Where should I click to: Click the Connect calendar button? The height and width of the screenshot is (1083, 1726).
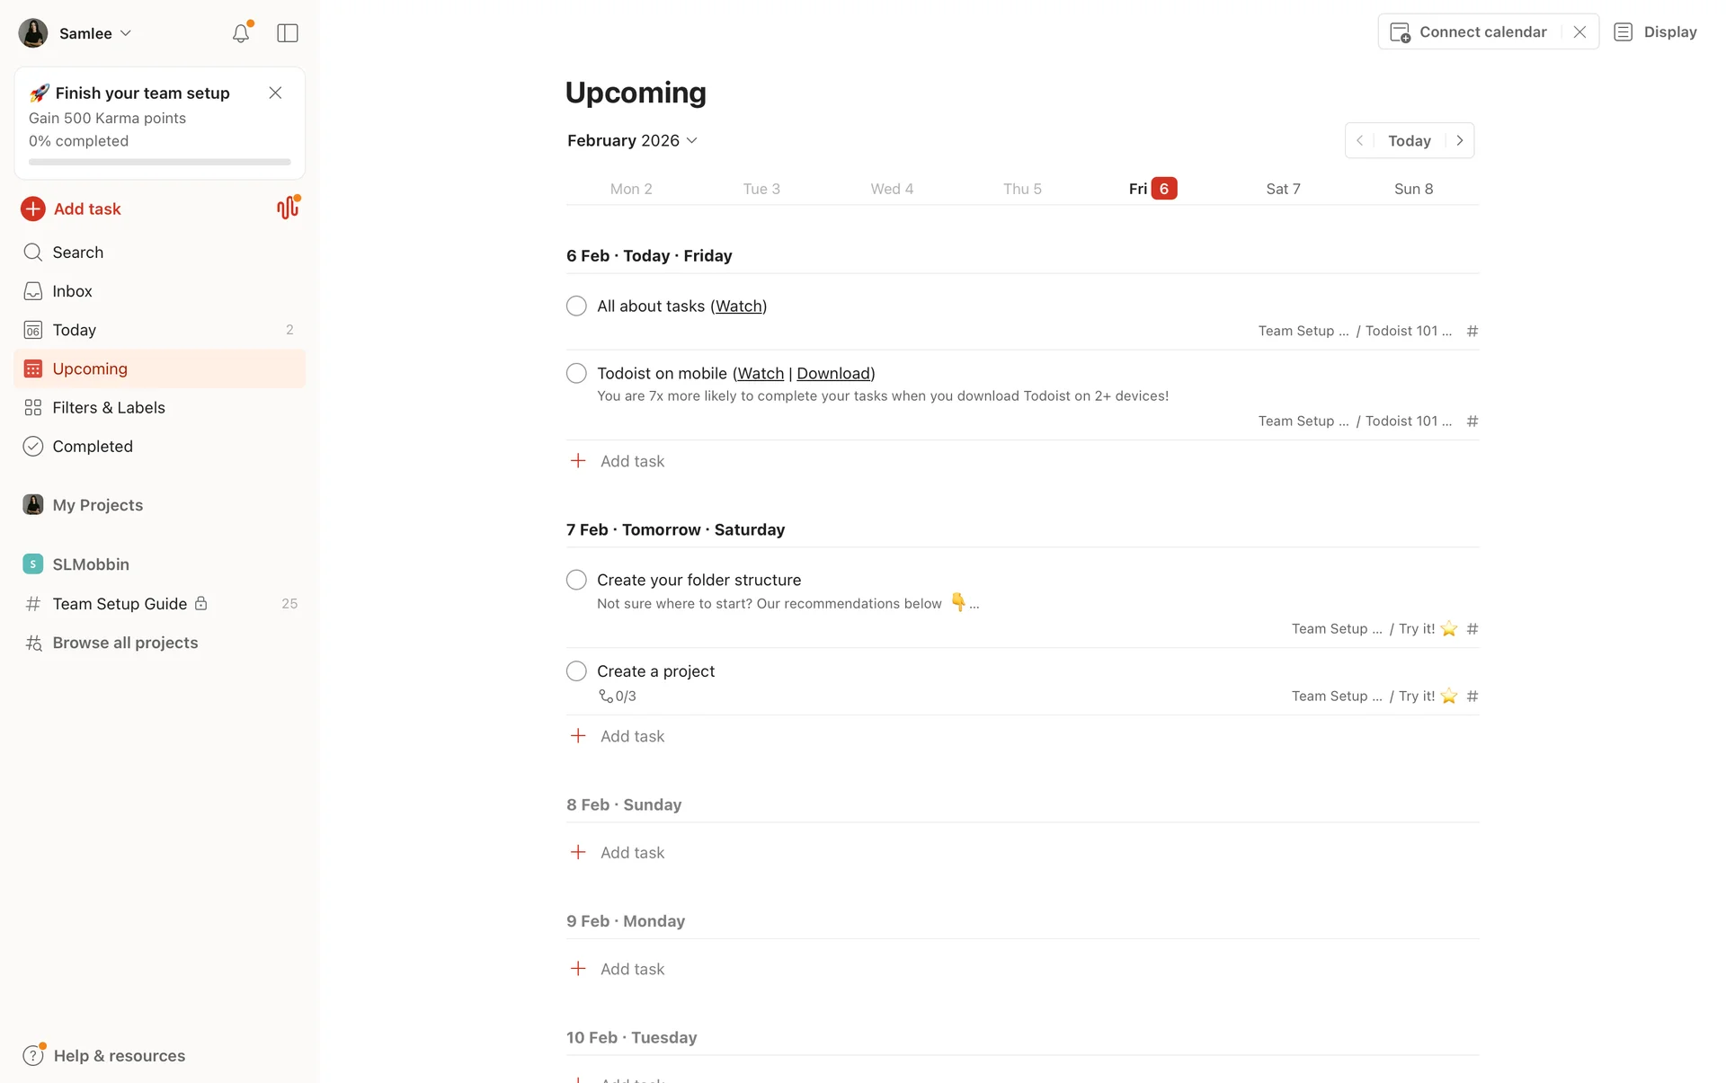[1471, 32]
